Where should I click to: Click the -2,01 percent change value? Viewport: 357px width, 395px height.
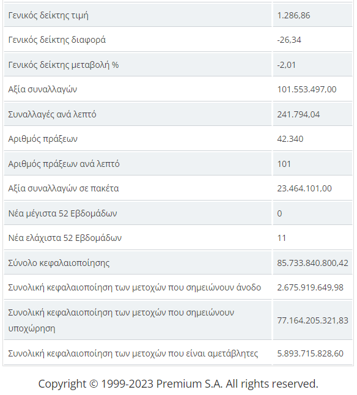pos(287,65)
